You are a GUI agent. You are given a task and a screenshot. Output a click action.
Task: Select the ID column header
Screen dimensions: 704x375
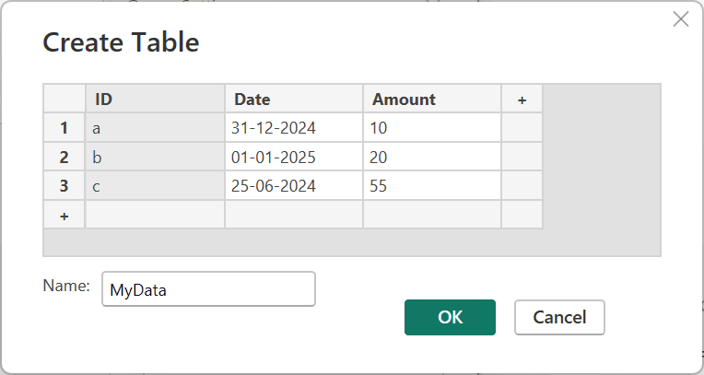point(155,100)
